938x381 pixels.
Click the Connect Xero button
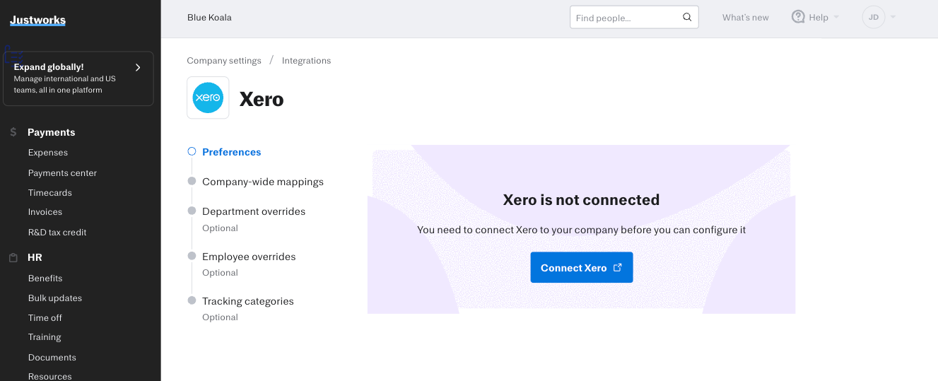(x=581, y=268)
